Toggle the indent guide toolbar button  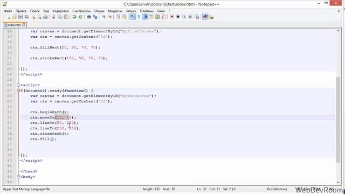(x=145, y=17)
